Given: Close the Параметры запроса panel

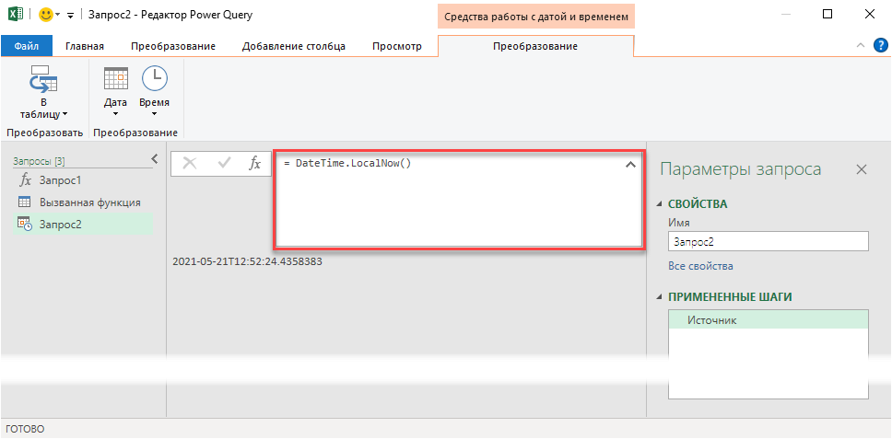Looking at the screenshot, I should (x=861, y=169).
